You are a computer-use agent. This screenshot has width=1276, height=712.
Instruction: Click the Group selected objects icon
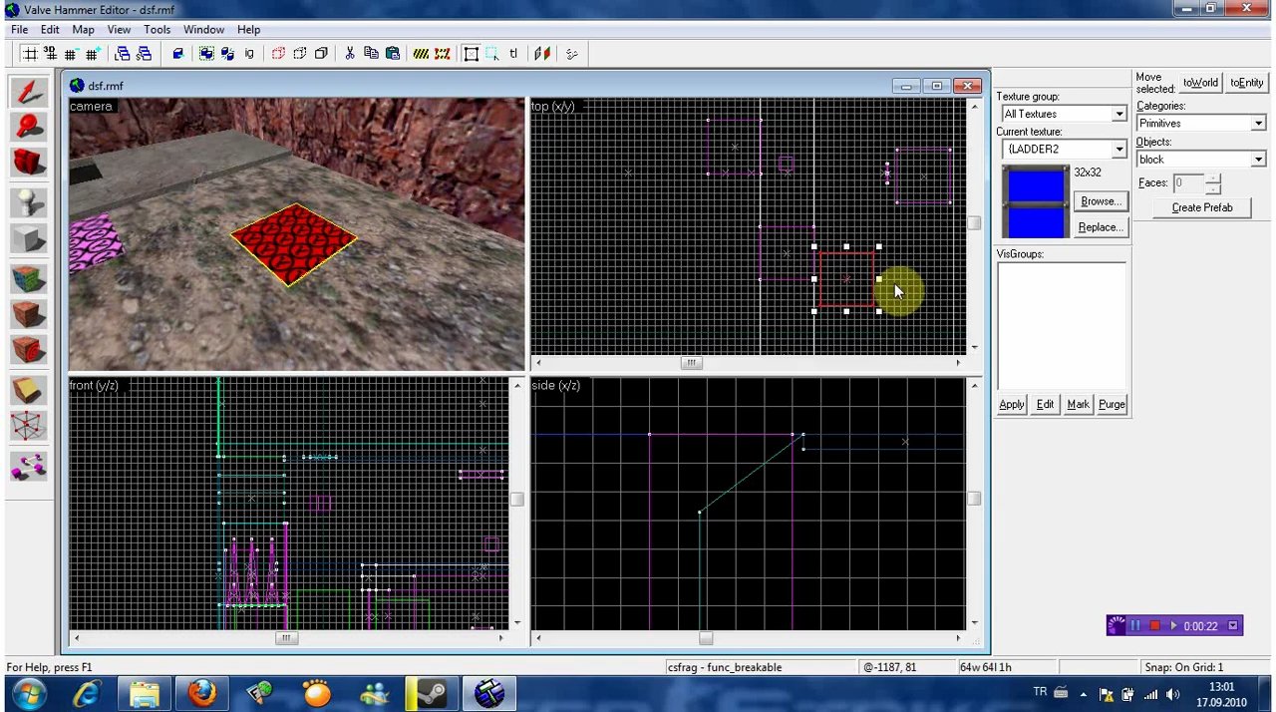[206, 54]
